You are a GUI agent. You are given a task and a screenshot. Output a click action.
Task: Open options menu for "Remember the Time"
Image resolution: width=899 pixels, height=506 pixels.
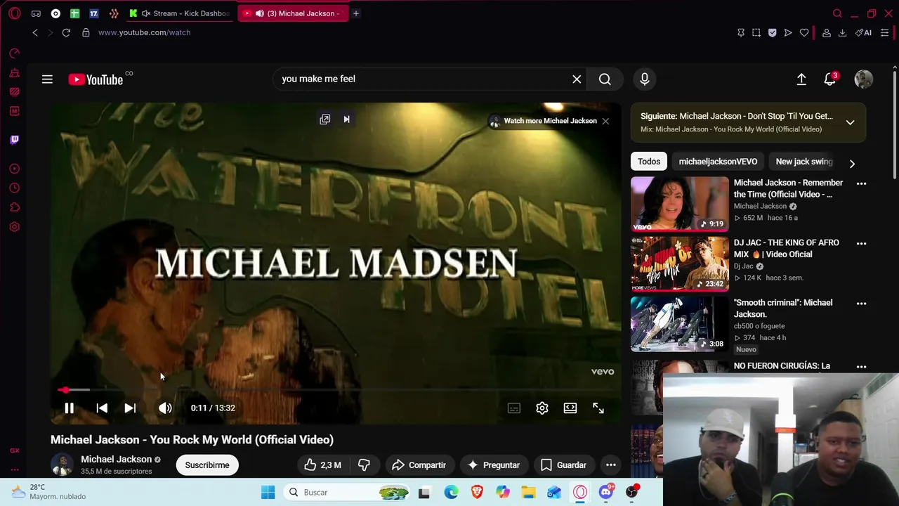(x=861, y=183)
